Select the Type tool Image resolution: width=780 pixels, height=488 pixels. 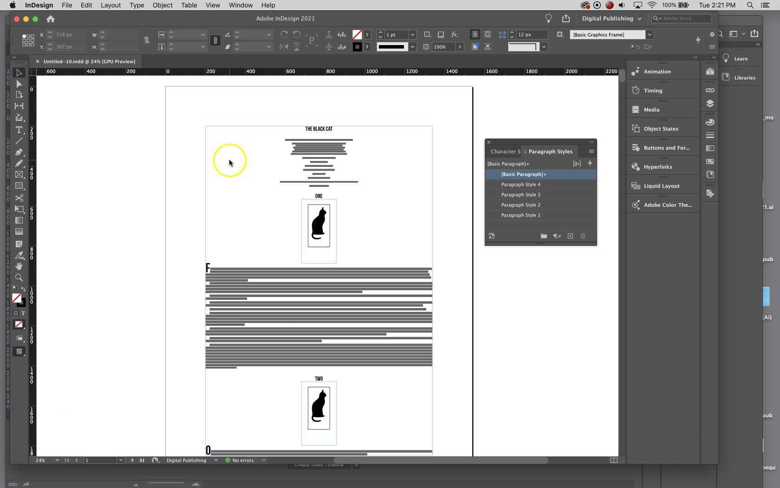pos(19,130)
